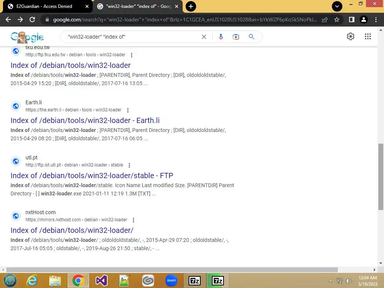Screen dimensions: 384x288
Task: Go back to the previous page
Action: [8, 19]
